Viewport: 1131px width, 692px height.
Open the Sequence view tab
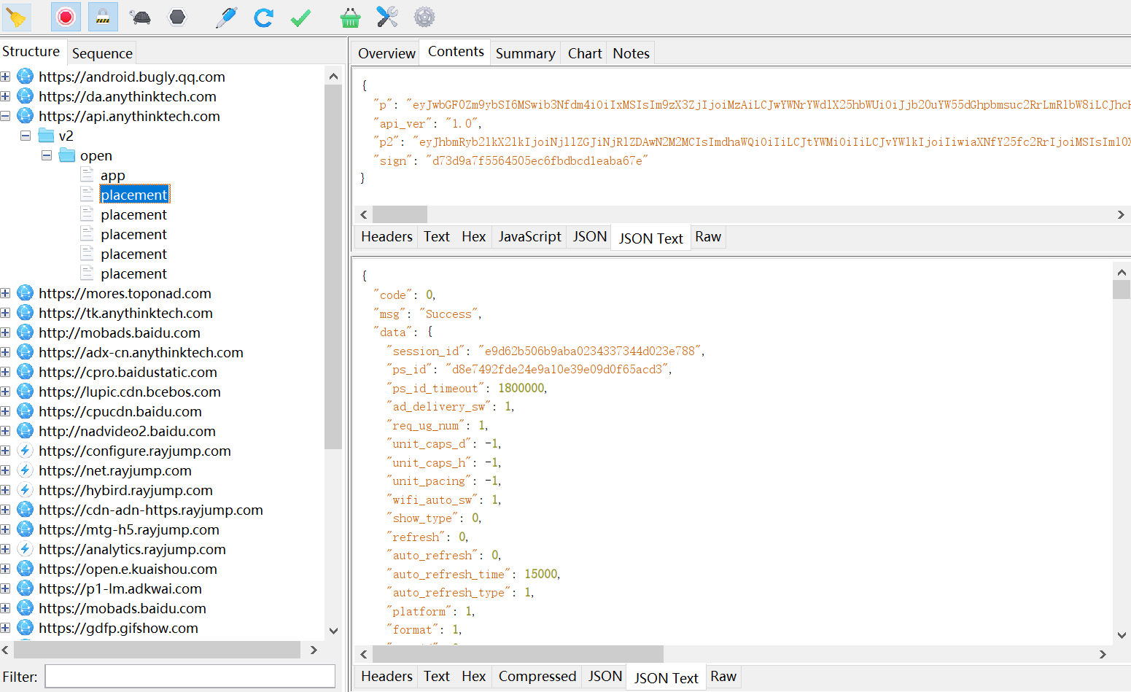pos(101,53)
